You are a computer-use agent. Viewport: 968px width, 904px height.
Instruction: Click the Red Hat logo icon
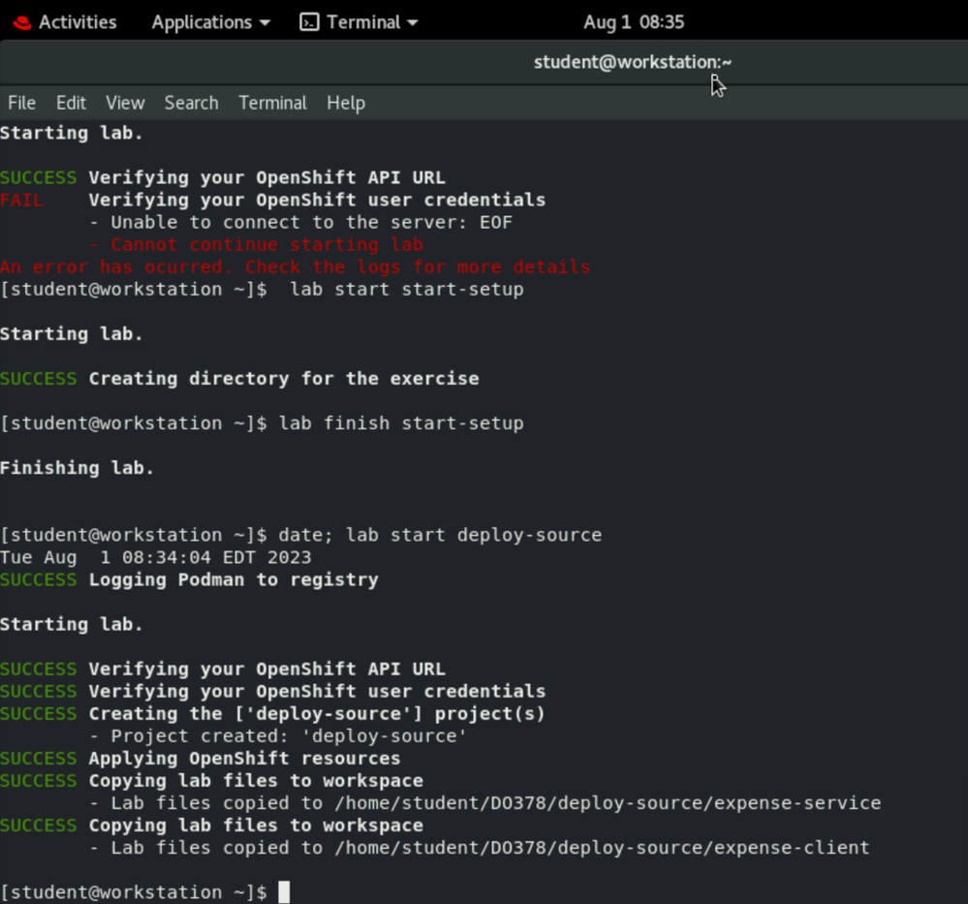pyautogui.click(x=22, y=21)
